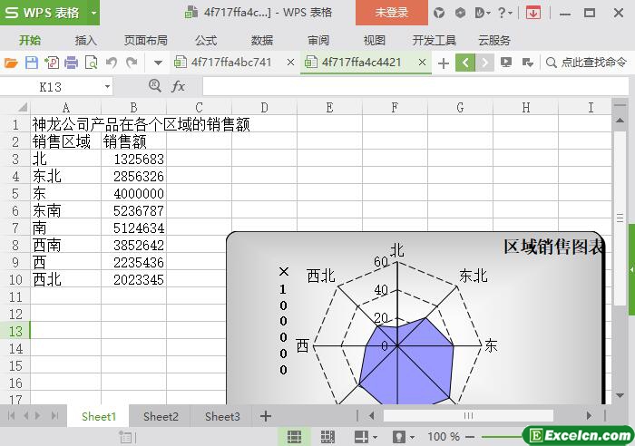Select cell A6 containing 东南
Image resolution: width=635 pixels, height=446 pixels.
point(65,210)
